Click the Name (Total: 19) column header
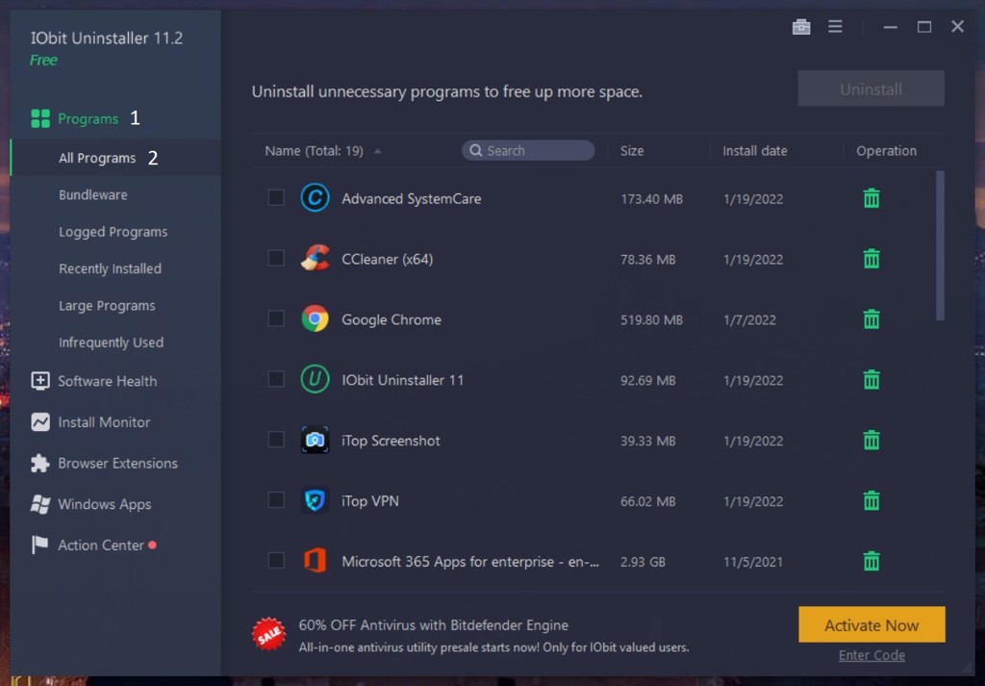This screenshot has width=985, height=686. [x=314, y=151]
